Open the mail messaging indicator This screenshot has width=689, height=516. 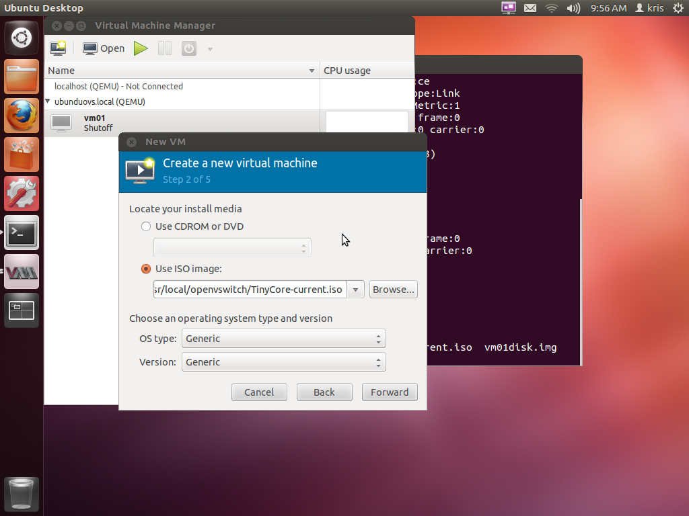(x=530, y=8)
